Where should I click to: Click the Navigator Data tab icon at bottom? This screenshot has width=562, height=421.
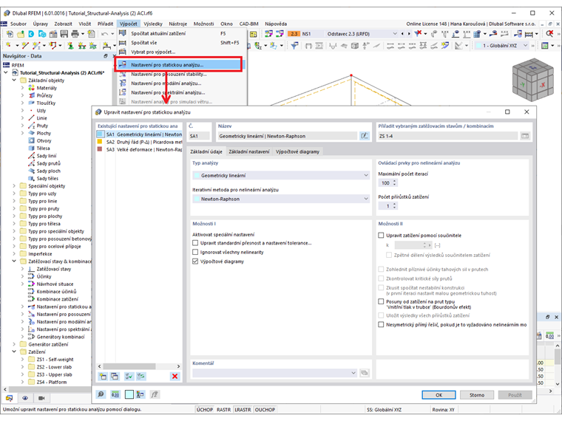pyautogui.click(x=9, y=398)
